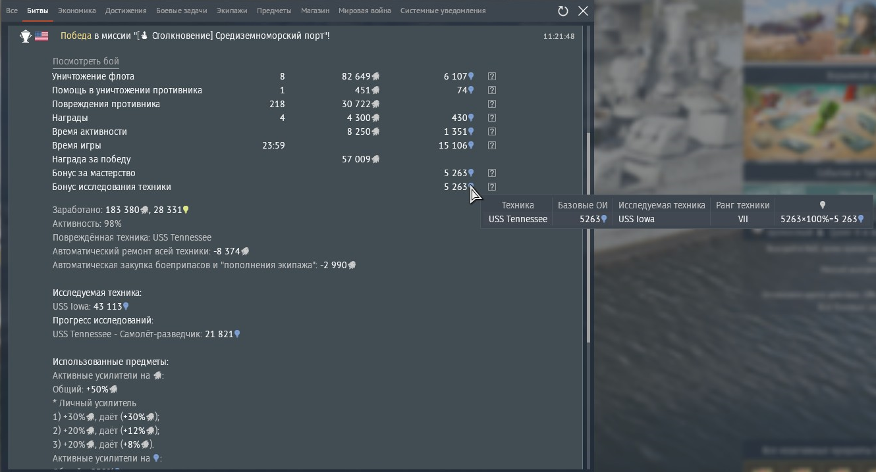Click silver icon beside Награда за победу 57 009
The width and height of the screenshot is (876, 472).
375,159
